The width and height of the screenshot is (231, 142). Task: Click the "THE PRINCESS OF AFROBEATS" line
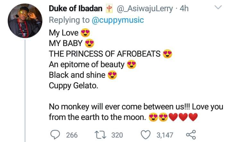105,54
